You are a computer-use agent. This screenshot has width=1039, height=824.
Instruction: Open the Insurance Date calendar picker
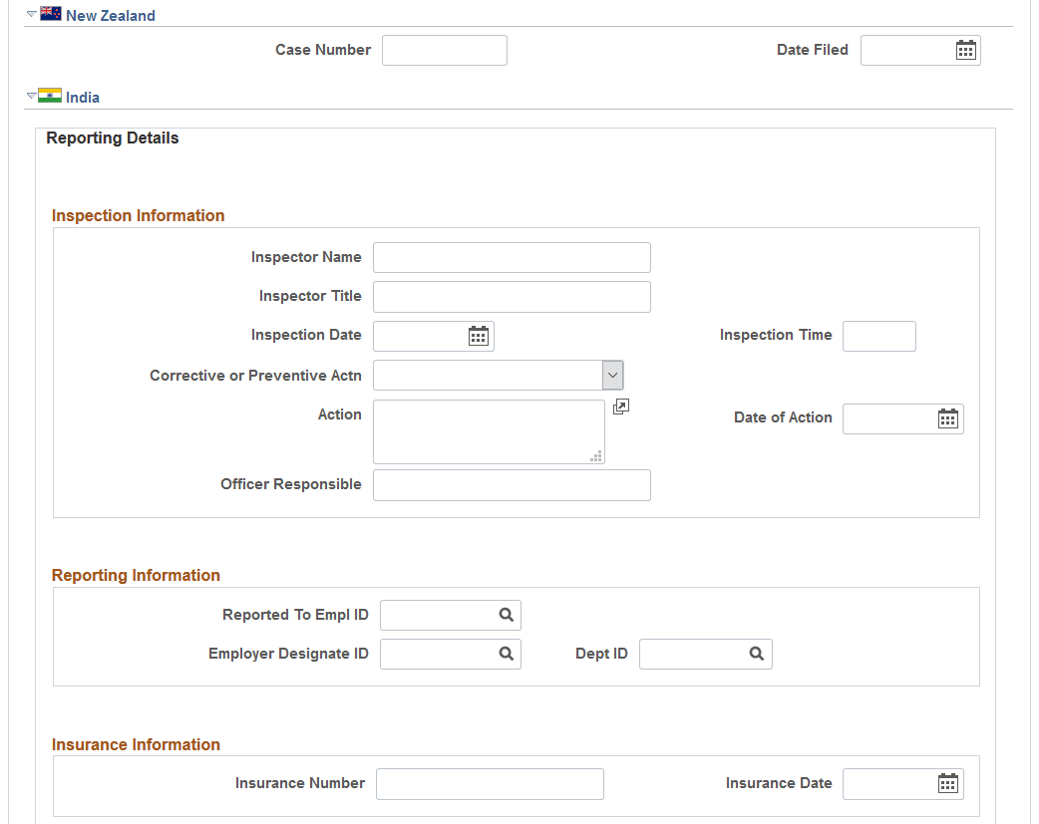[x=948, y=784]
